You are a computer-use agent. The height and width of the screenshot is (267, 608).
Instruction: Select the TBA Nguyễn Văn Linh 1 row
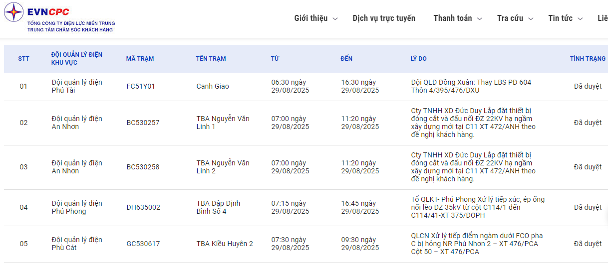[x=223, y=123]
